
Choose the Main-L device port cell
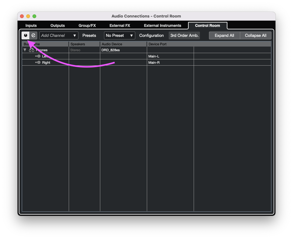(x=170, y=56)
